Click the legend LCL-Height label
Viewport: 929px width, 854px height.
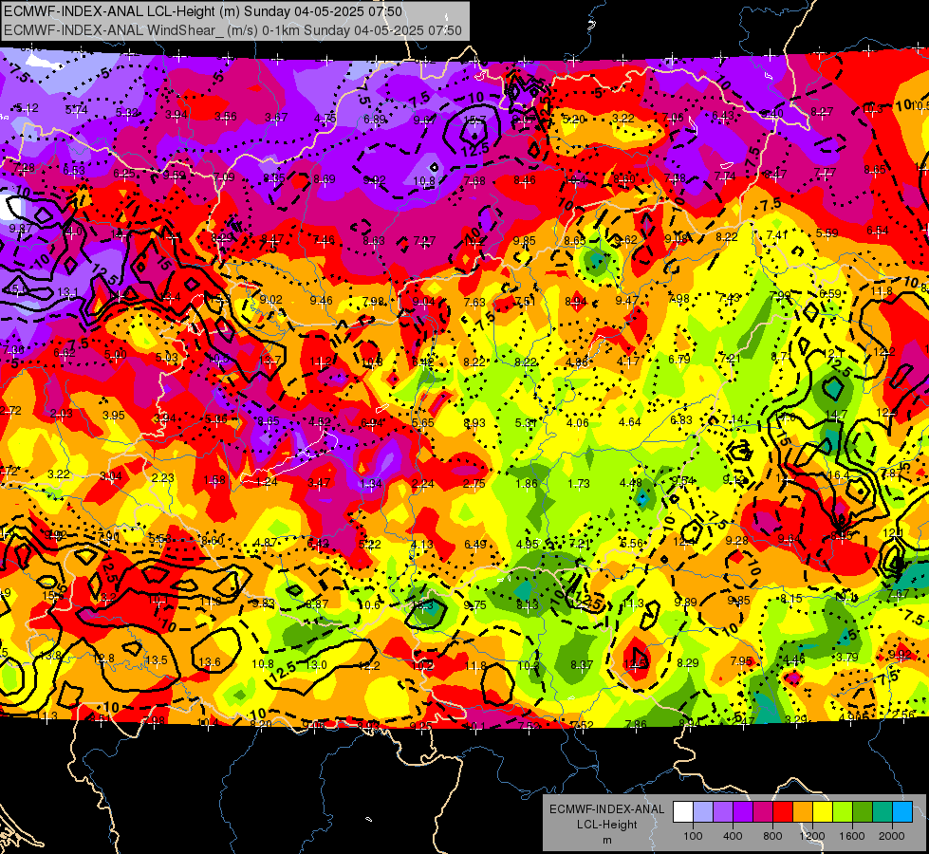[x=606, y=825]
